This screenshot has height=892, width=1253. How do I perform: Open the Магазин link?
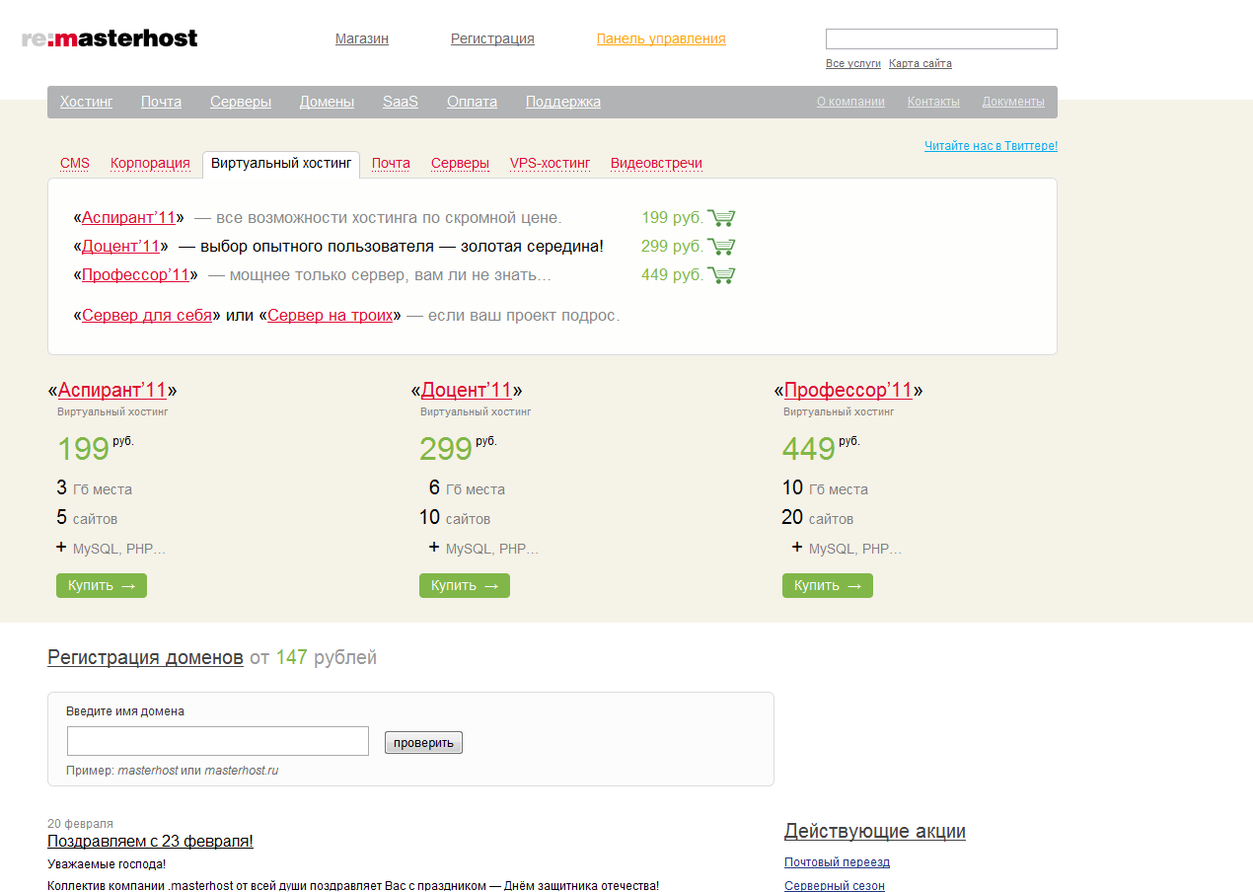click(362, 38)
